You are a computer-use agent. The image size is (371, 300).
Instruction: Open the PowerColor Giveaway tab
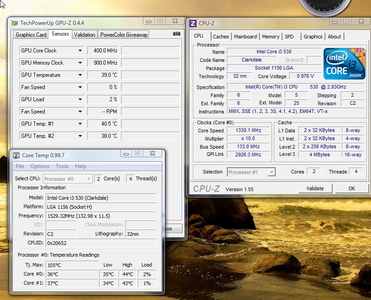point(124,35)
